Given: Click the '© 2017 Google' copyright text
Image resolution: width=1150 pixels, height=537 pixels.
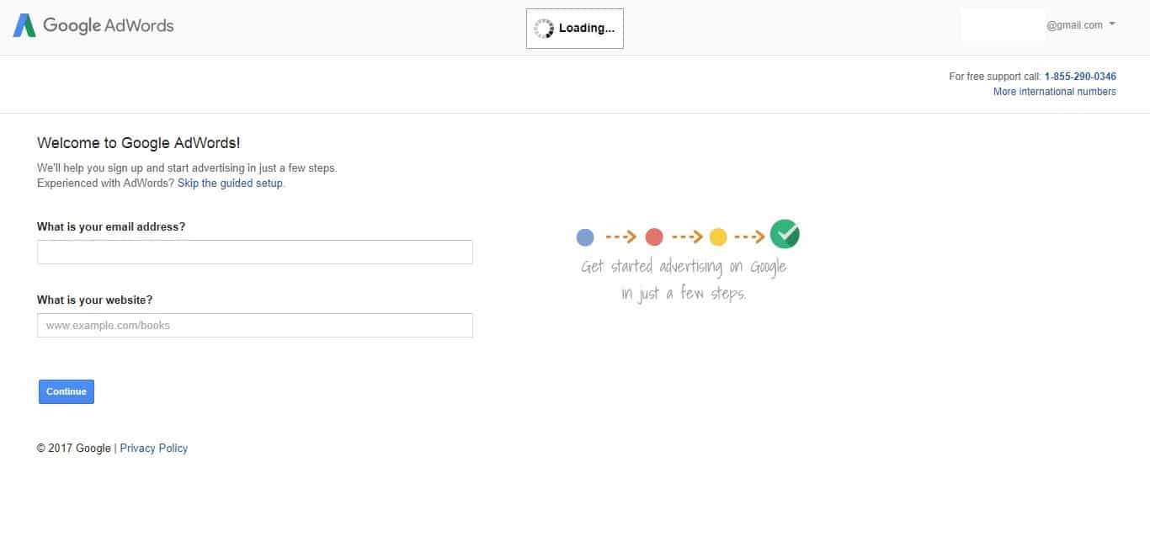Looking at the screenshot, I should coord(74,449).
